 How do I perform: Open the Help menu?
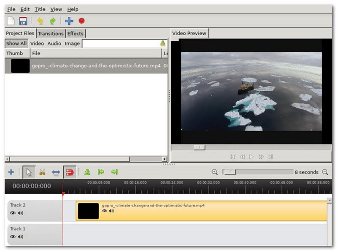[x=73, y=9]
